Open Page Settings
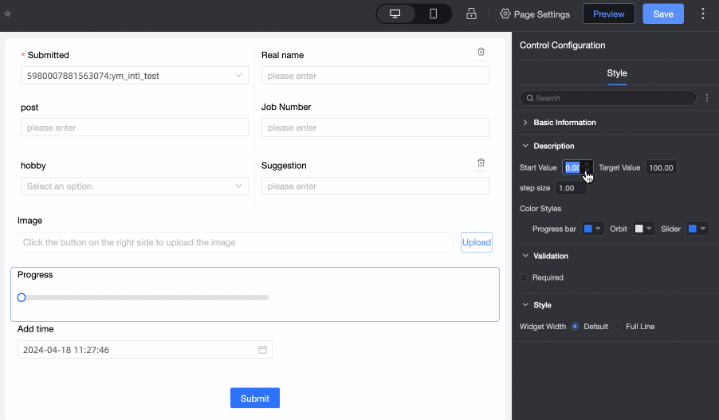719x420 pixels. tap(534, 14)
